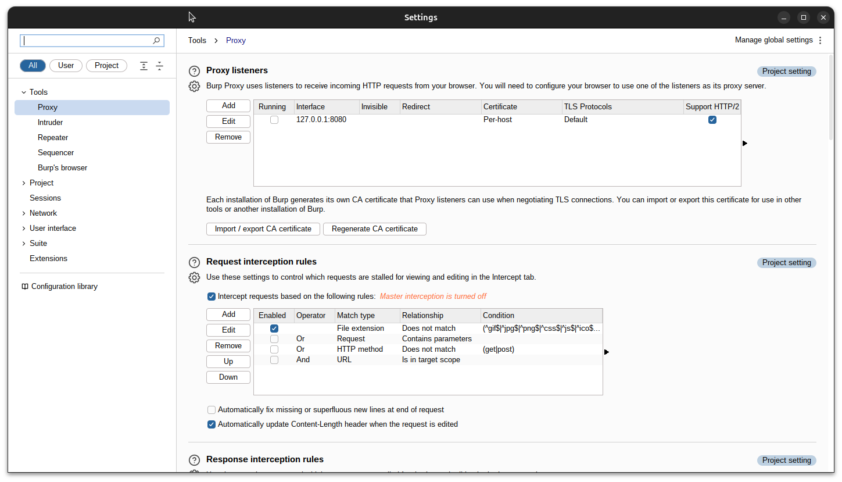Open gear options for Request interception rules

(x=195, y=277)
